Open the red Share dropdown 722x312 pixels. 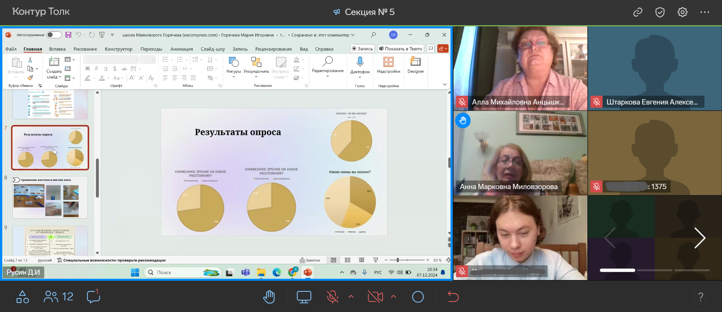[443, 48]
